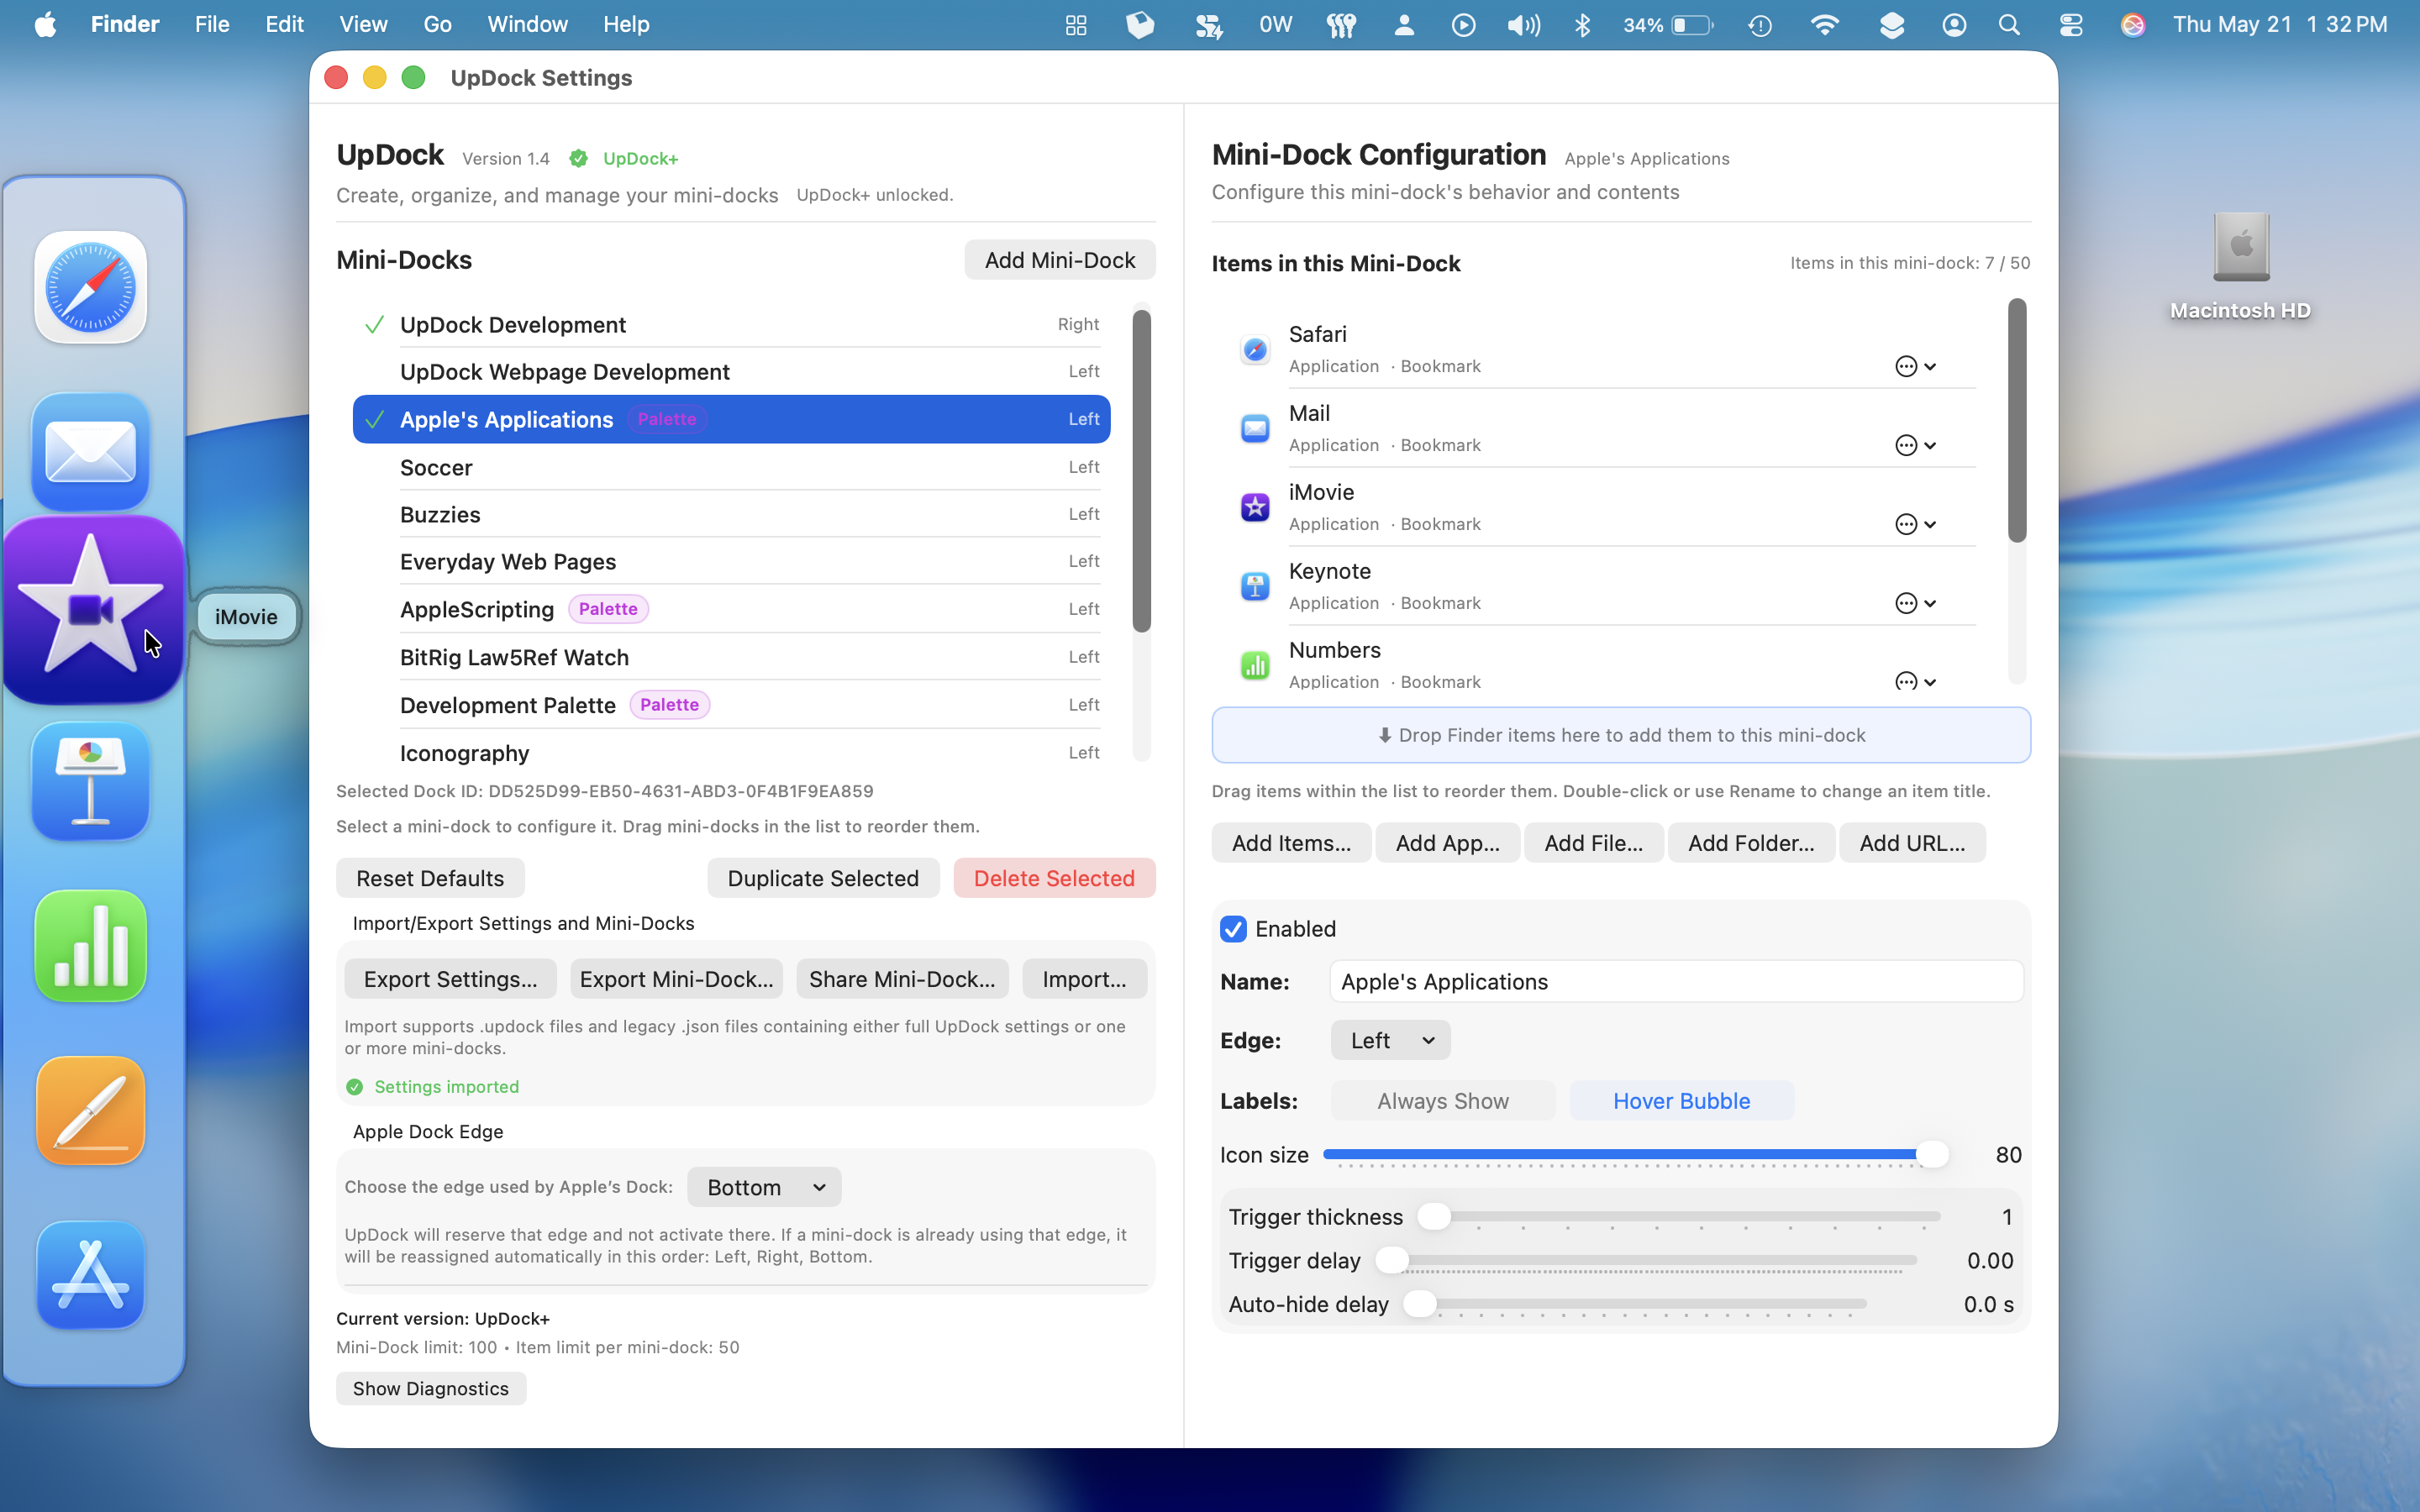This screenshot has height=1512, width=2420.
Task: Open the Edge dropdown set to Left
Action: coord(1390,1040)
